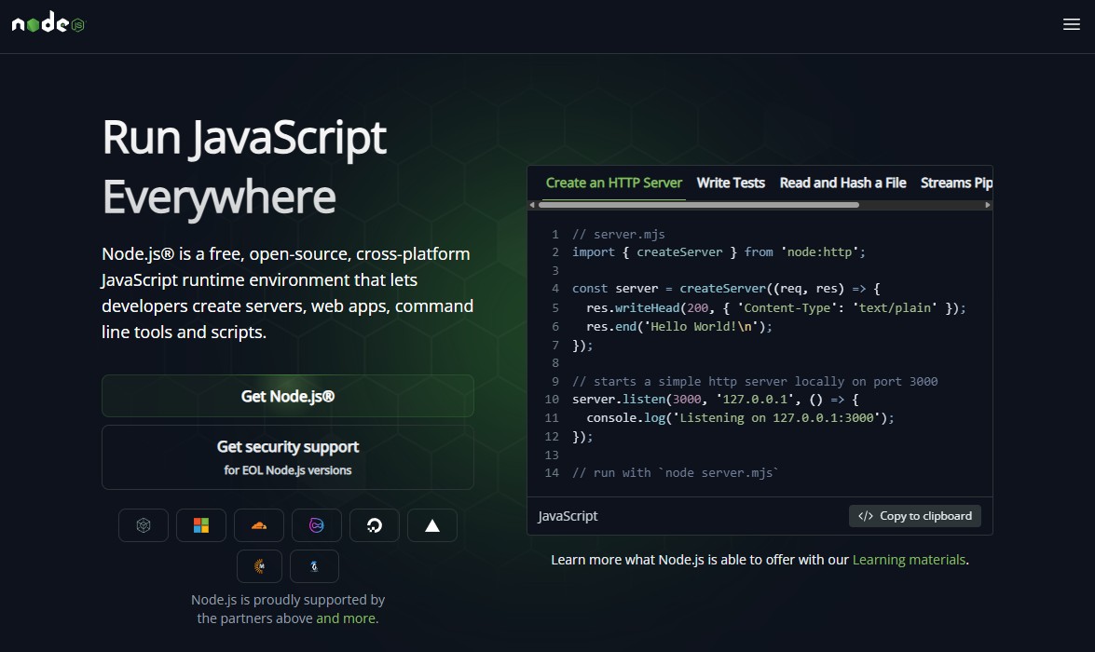Screen dimensions: 1095x652
Task: Open the Cloudflare partner logo
Action: point(259,525)
